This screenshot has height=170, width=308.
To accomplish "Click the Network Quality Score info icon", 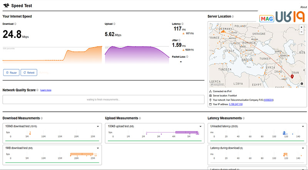I will [x=38, y=90].
